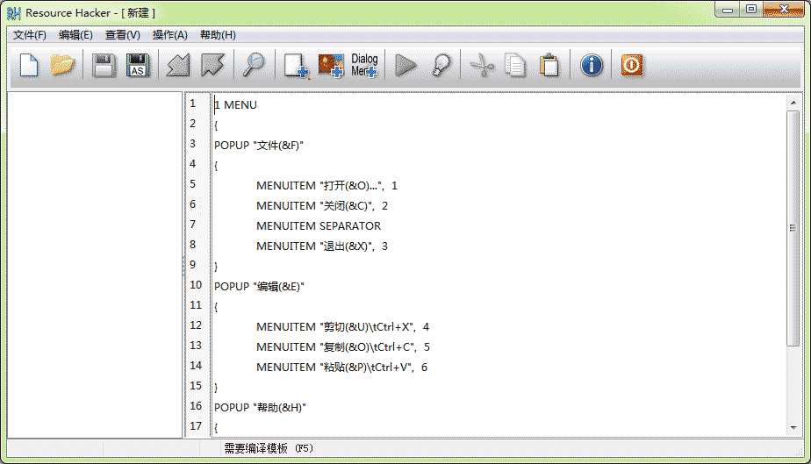Viewport: 811px width, 464px height.
Task: Save the file with the floppy disk icon
Action: [104, 66]
